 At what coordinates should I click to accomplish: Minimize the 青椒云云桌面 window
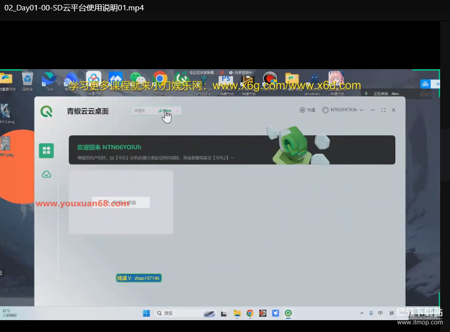tap(373, 110)
